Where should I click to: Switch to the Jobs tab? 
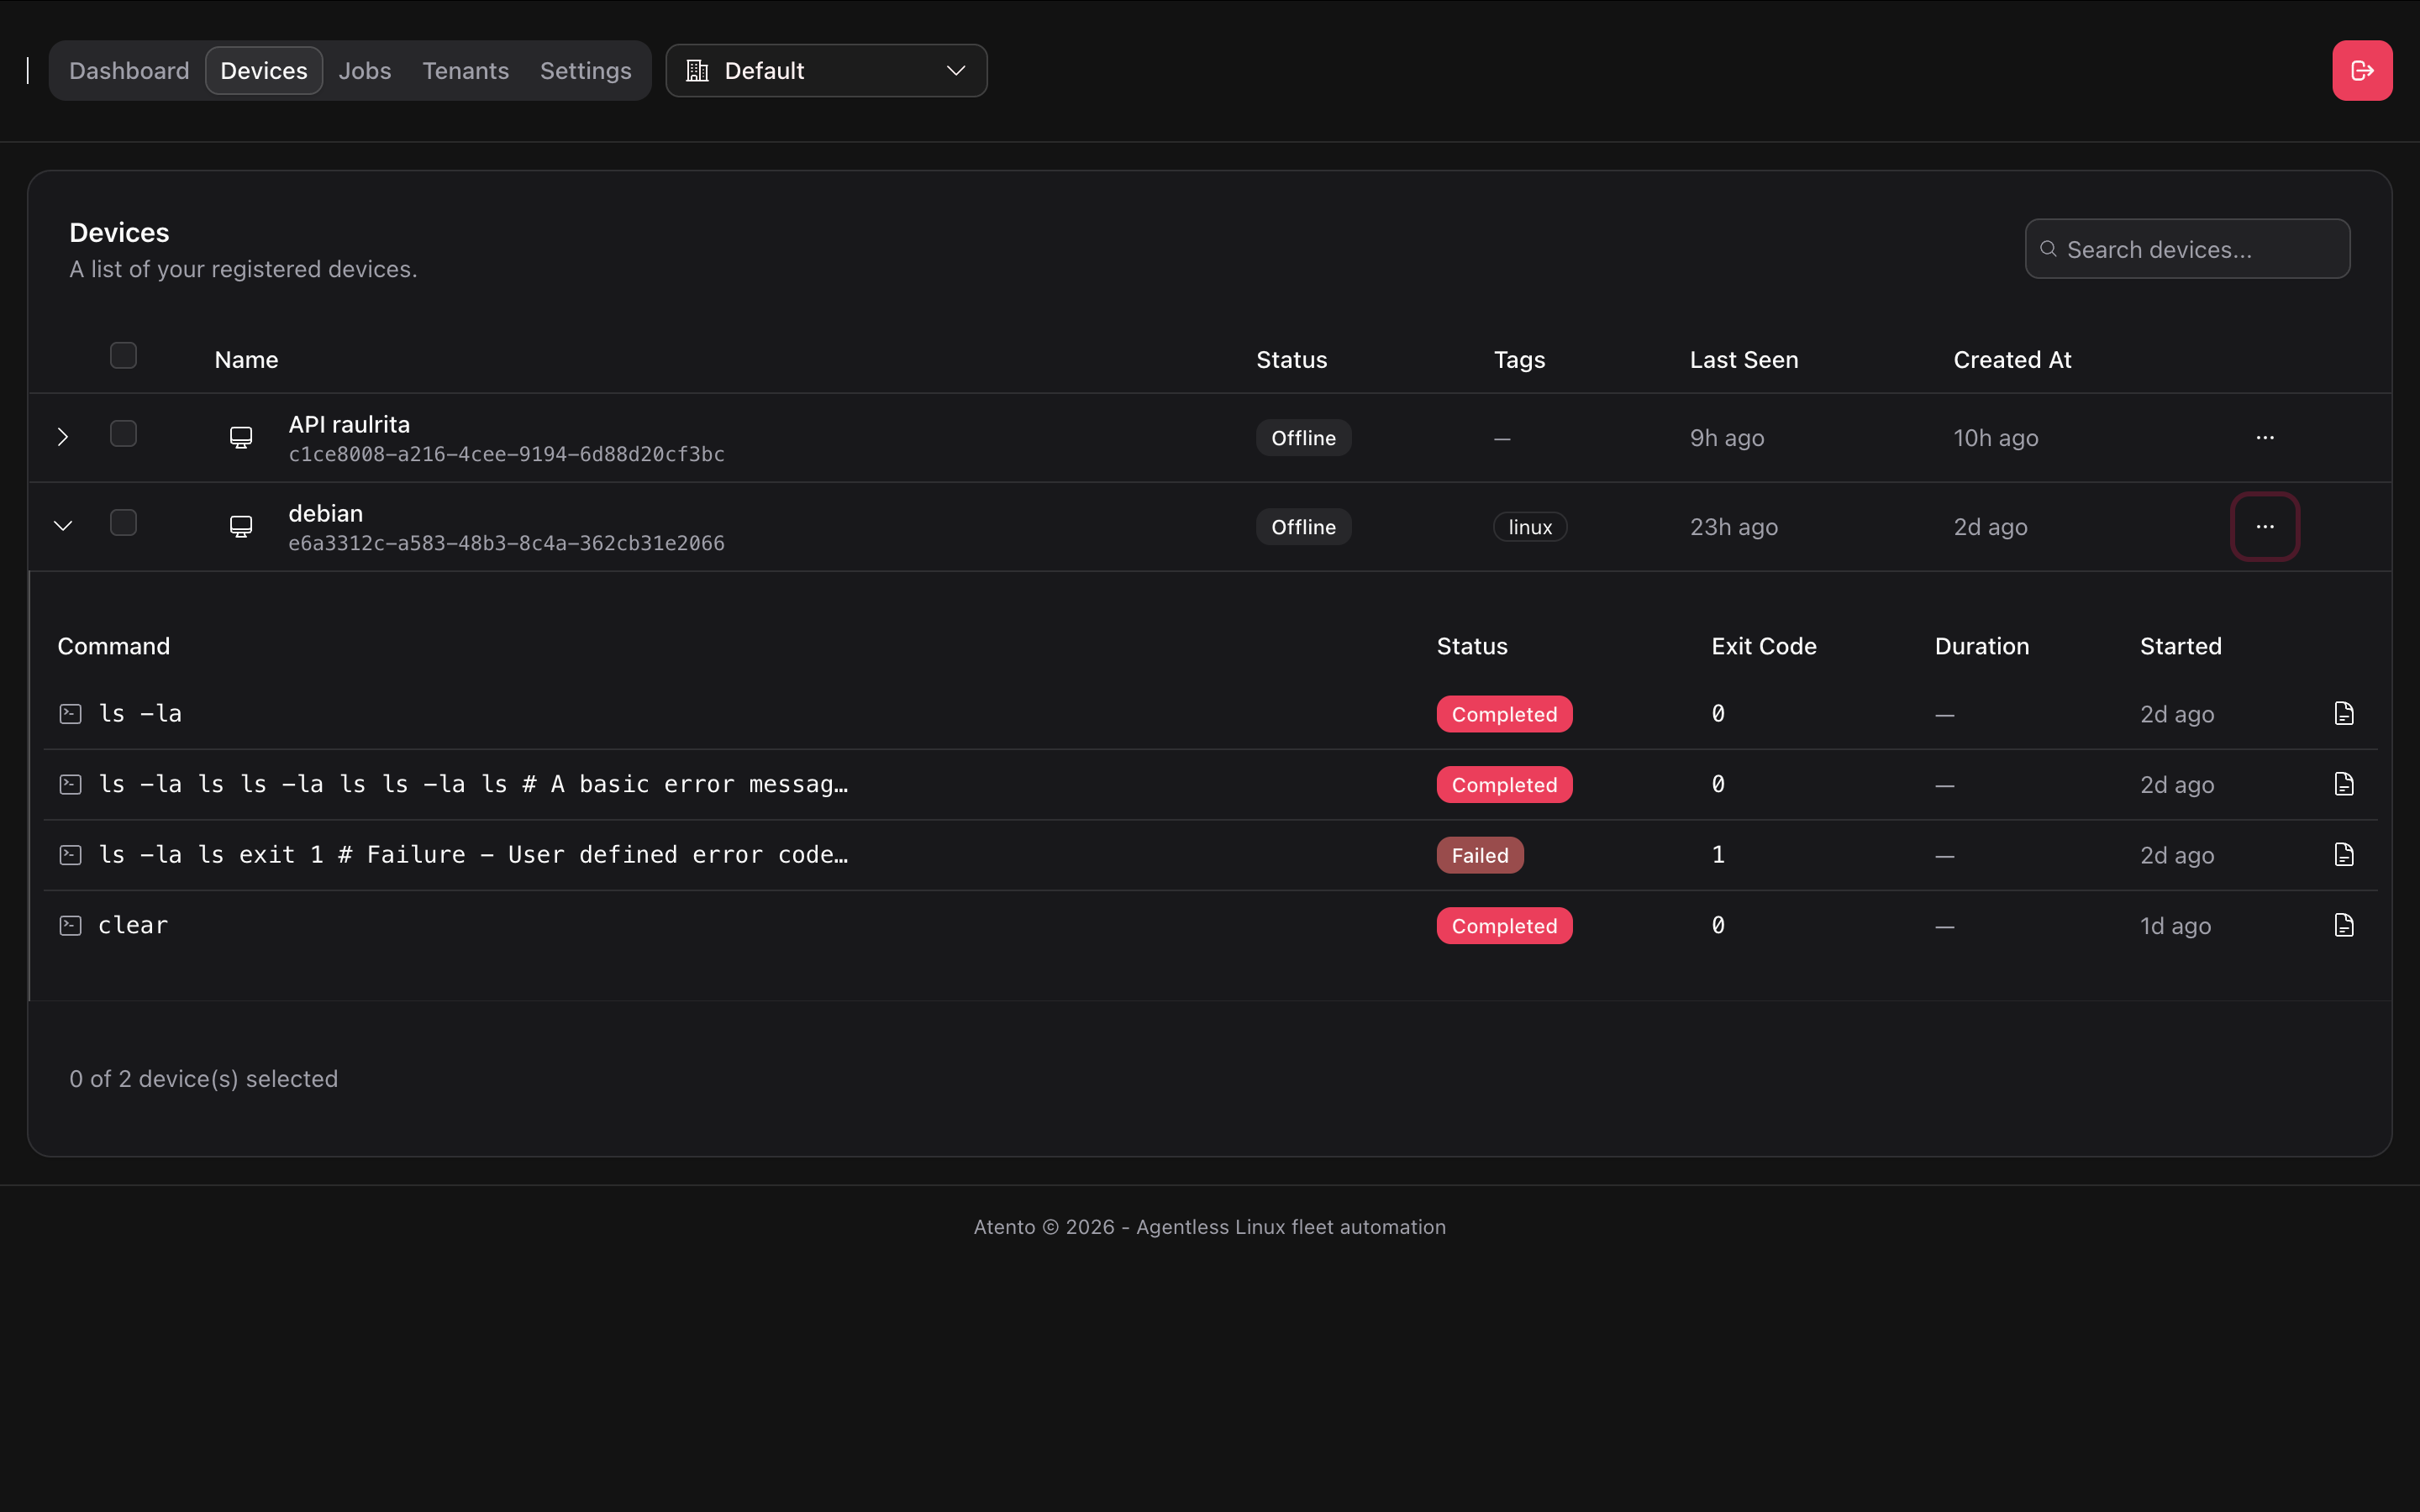pyautogui.click(x=364, y=70)
